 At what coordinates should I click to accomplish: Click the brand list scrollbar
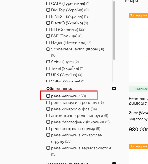[x=114, y=31]
